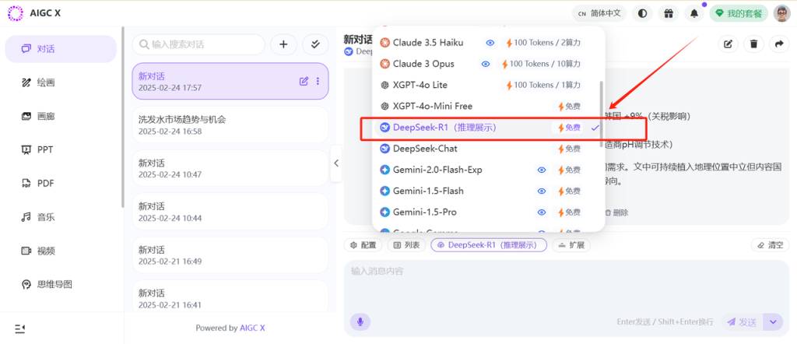This screenshot has width=797, height=344.
Task: Open the 扩展 extensions button
Action: coord(571,245)
